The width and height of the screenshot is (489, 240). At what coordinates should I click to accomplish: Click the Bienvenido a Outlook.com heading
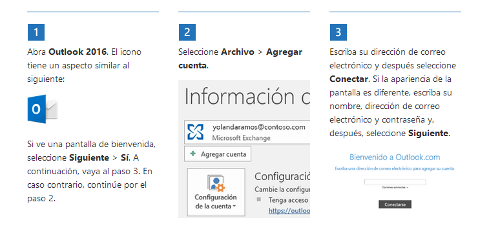pos(395,157)
